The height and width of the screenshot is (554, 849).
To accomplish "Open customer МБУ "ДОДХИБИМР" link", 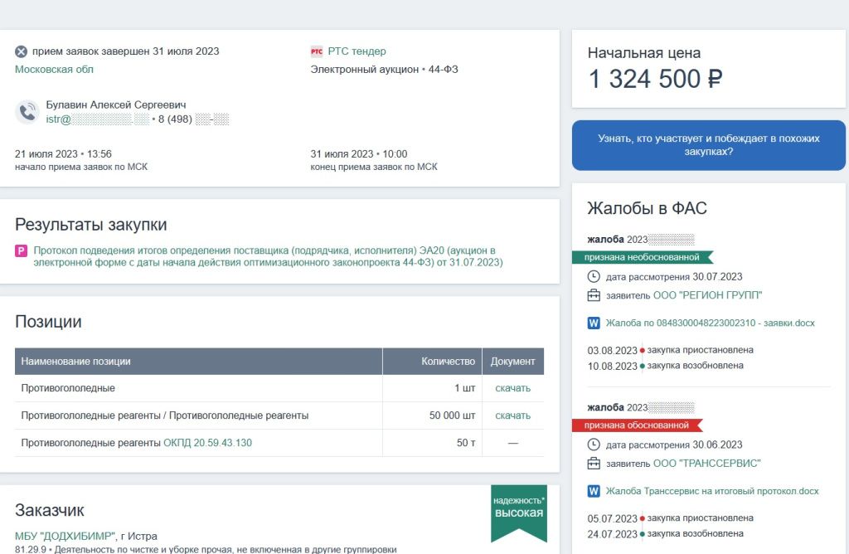I will tap(65, 536).
